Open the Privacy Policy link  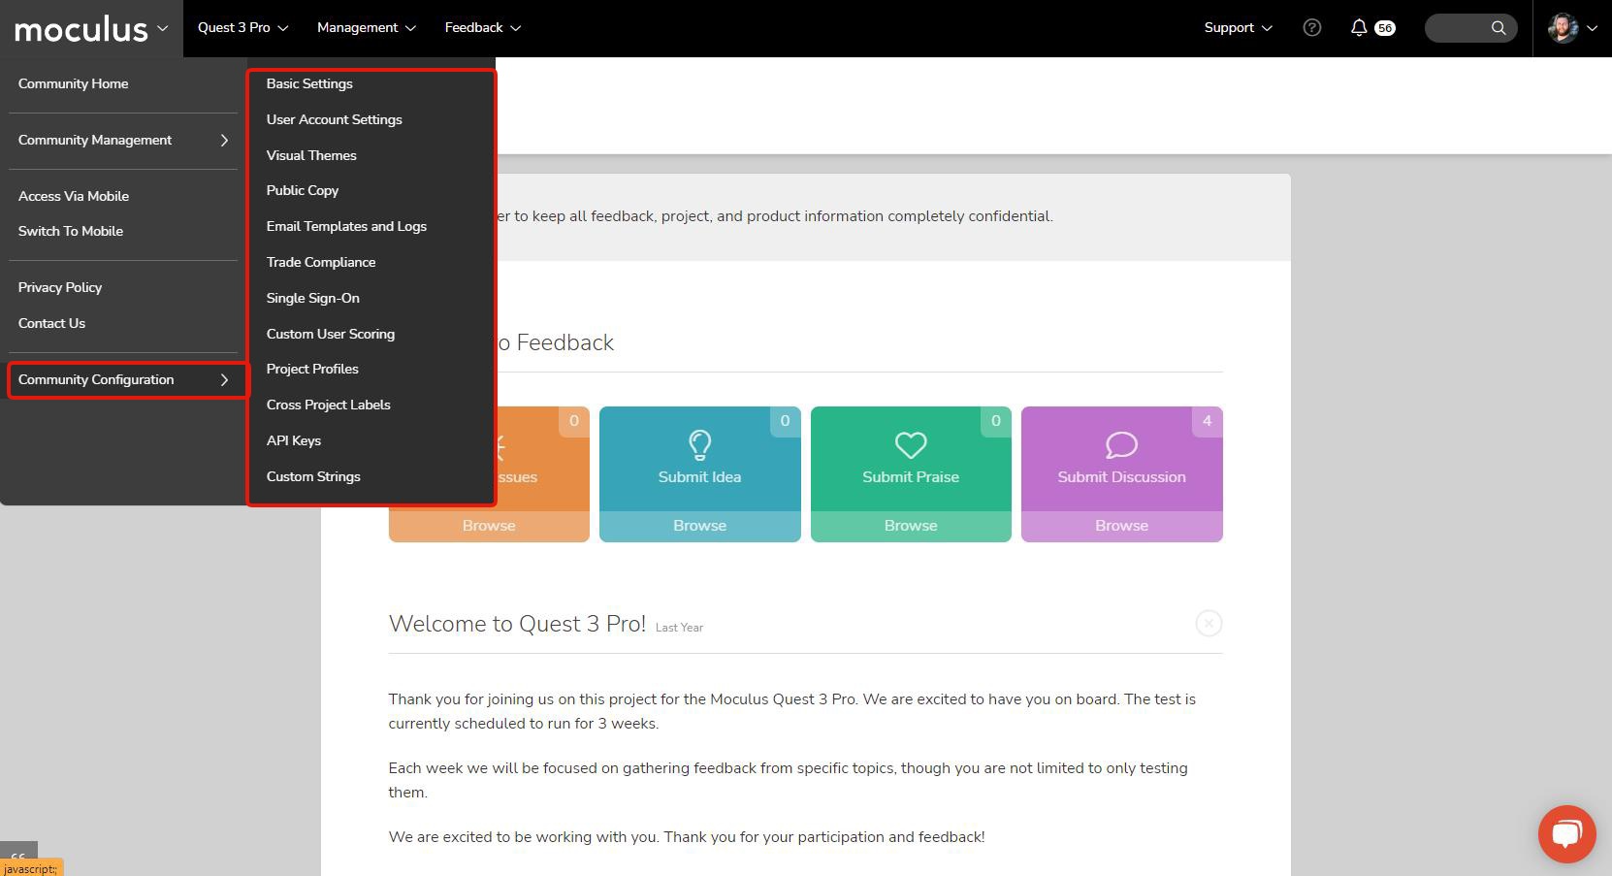click(60, 288)
